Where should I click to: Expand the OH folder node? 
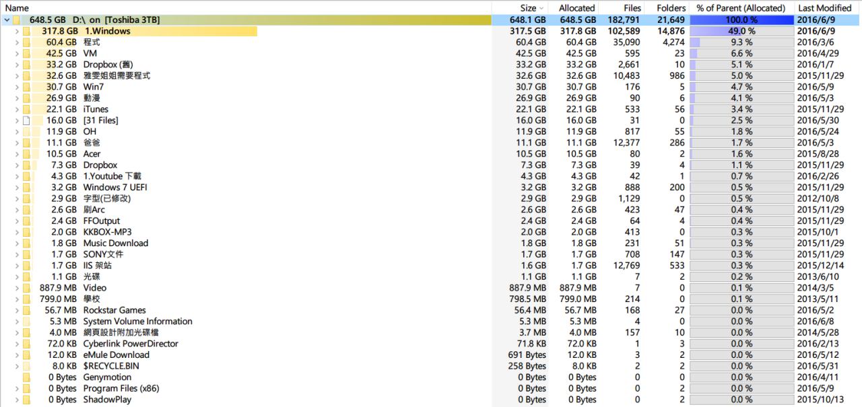pyautogui.click(x=16, y=131)
